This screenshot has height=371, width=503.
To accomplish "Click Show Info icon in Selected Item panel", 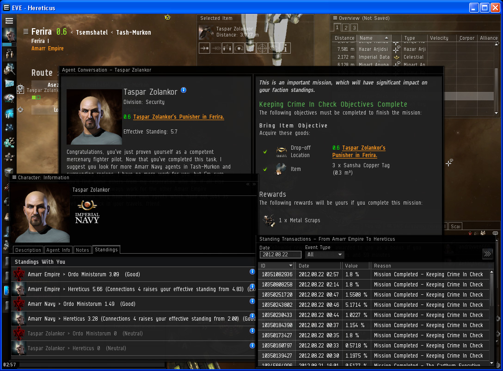I will pos(285,48).
